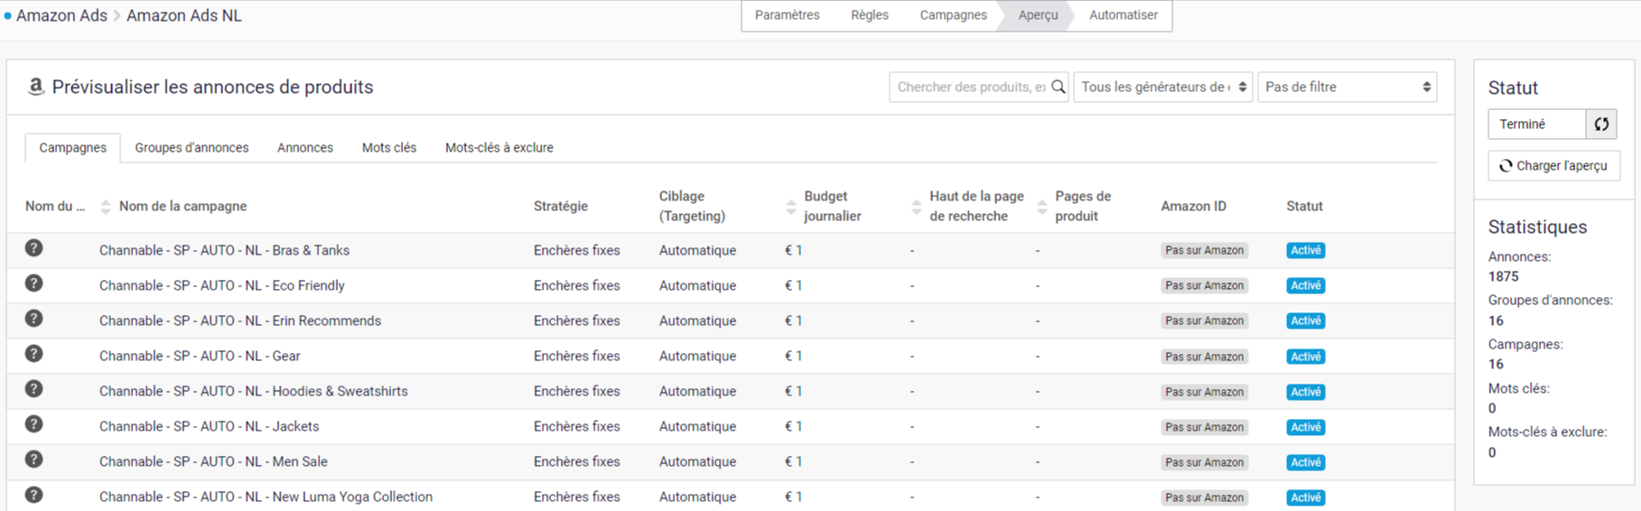This screenshot has width=1641, height=511.
Task: Select the Aperçu step
Action: click(1039, 15)
